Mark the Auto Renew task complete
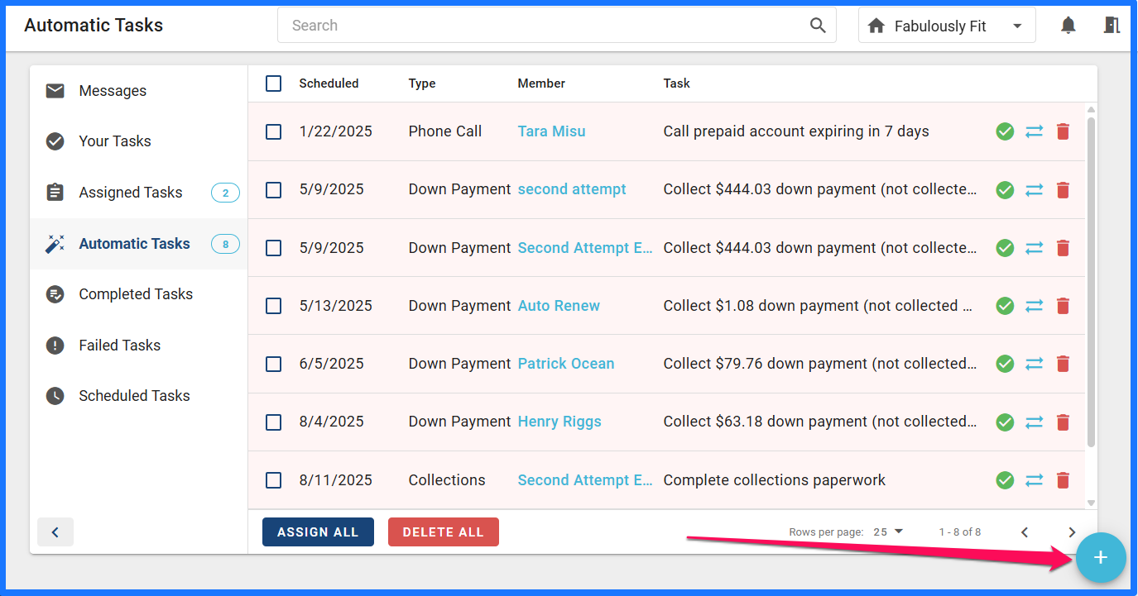 pos(1005,306)
